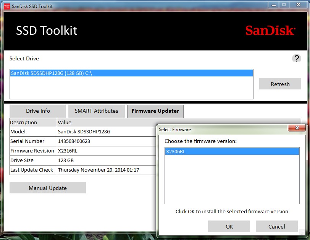Viewport: 310px width, 240px height.
Task: Start a Manual Update
Action: [x=48, y=188]
